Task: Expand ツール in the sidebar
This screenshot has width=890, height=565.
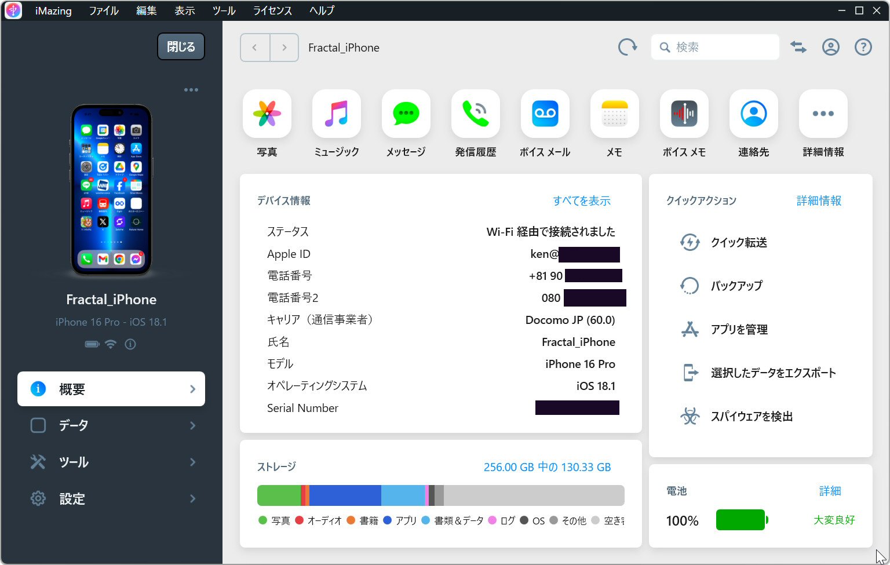Action: [111, 462]
